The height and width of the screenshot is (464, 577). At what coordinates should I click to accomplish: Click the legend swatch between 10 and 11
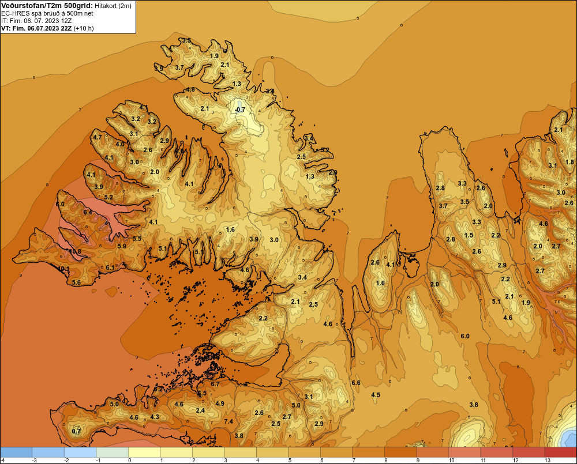point(464,452)
